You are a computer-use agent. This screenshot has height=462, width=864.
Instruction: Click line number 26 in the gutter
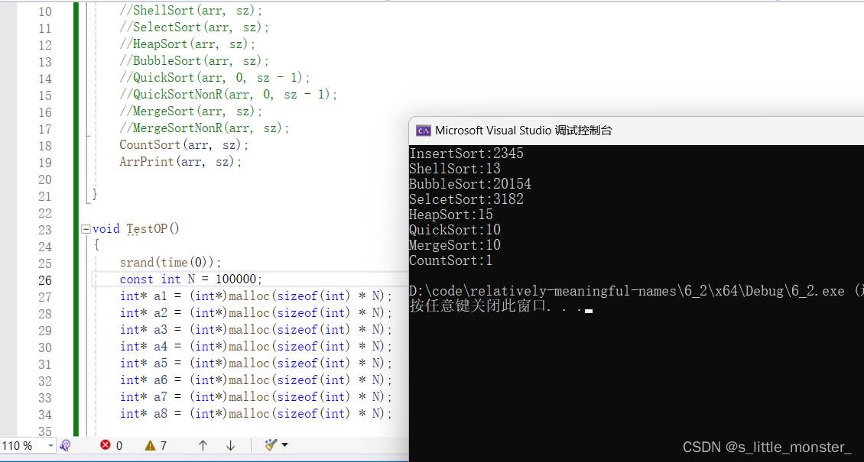(x=44, y=280)
